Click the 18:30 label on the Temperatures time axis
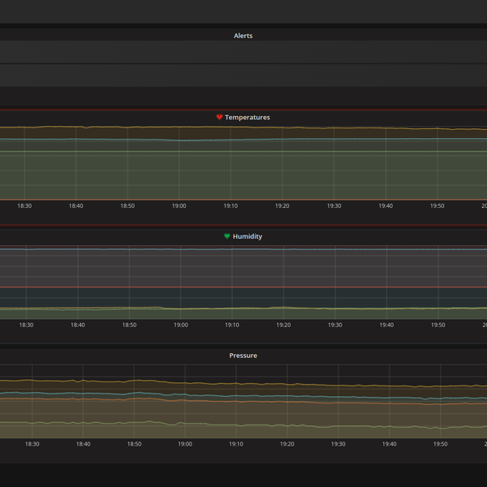Viewport: 487px width, 487px height. click(24, 206)
